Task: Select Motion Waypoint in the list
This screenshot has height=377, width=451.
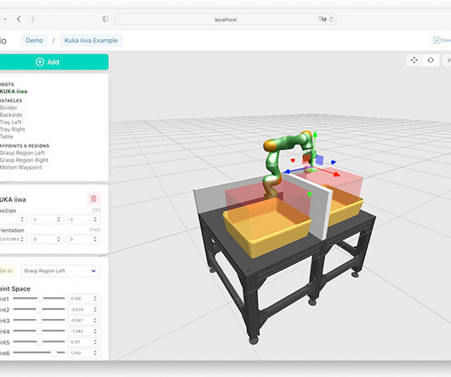Action: point(20,168)
